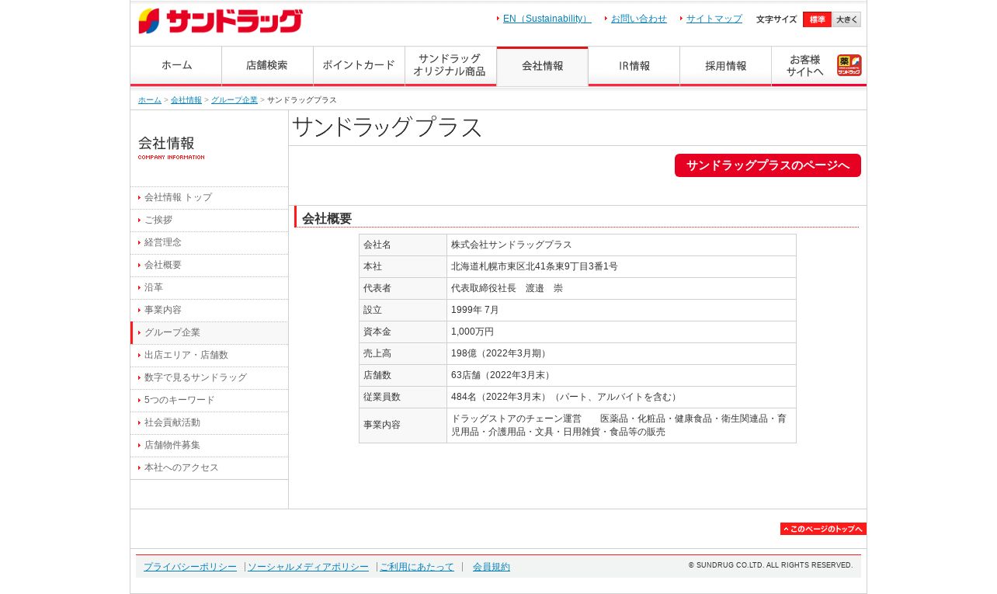Open ポイントカード navigation tab
997x594 pixels.
[x=359, y=66]
